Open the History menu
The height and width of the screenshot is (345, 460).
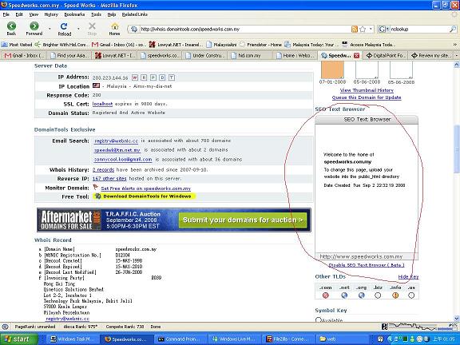tap(51, 14)
